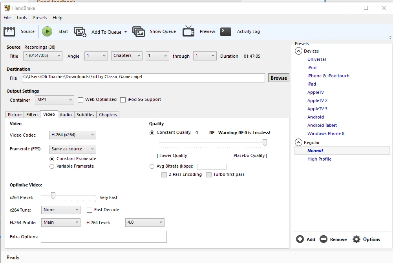The height and width of the screenshot is (263, 393).
Task: Open the end chapter dropdown after 'through'
Action: (205, 56)
